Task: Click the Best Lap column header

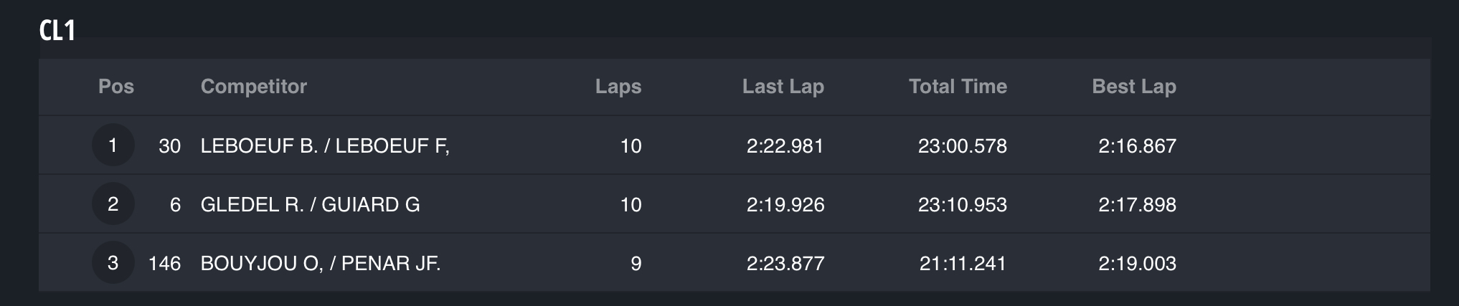Action: 1134,87
